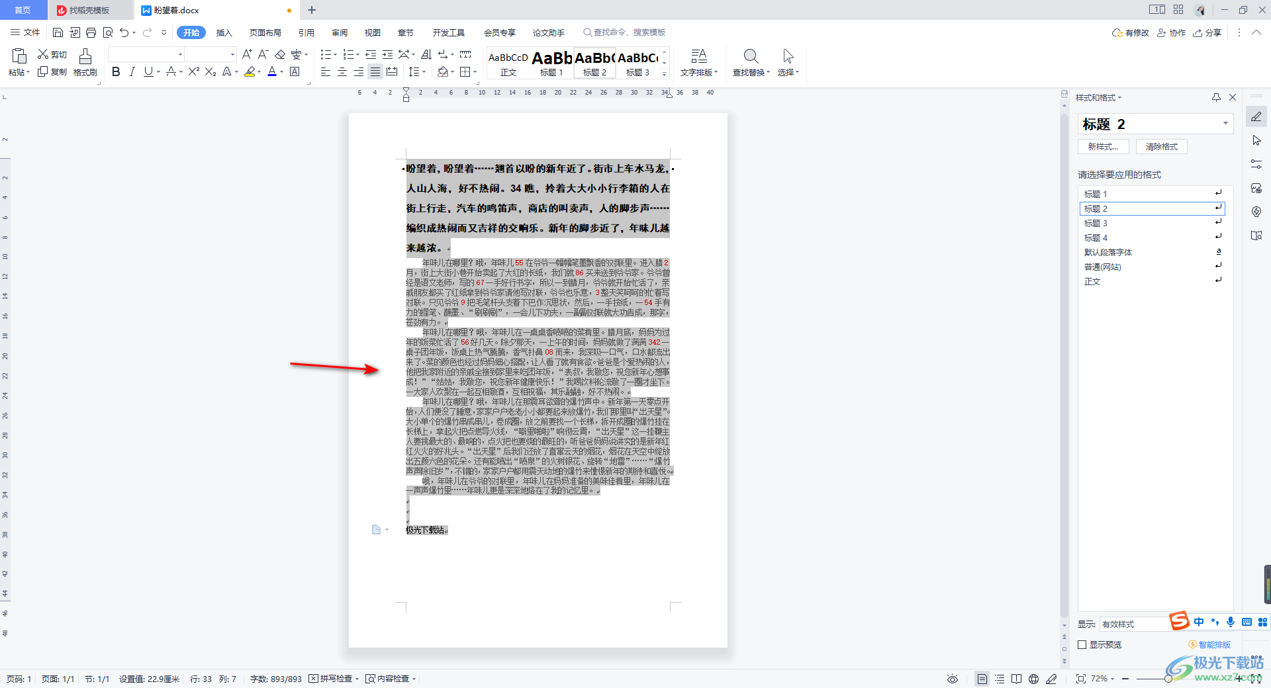Click the 协作 collaborate button
Image resolution: width=1271 pixels, height=688 pixels.
pyautogui.click(x=1171, y=32)
